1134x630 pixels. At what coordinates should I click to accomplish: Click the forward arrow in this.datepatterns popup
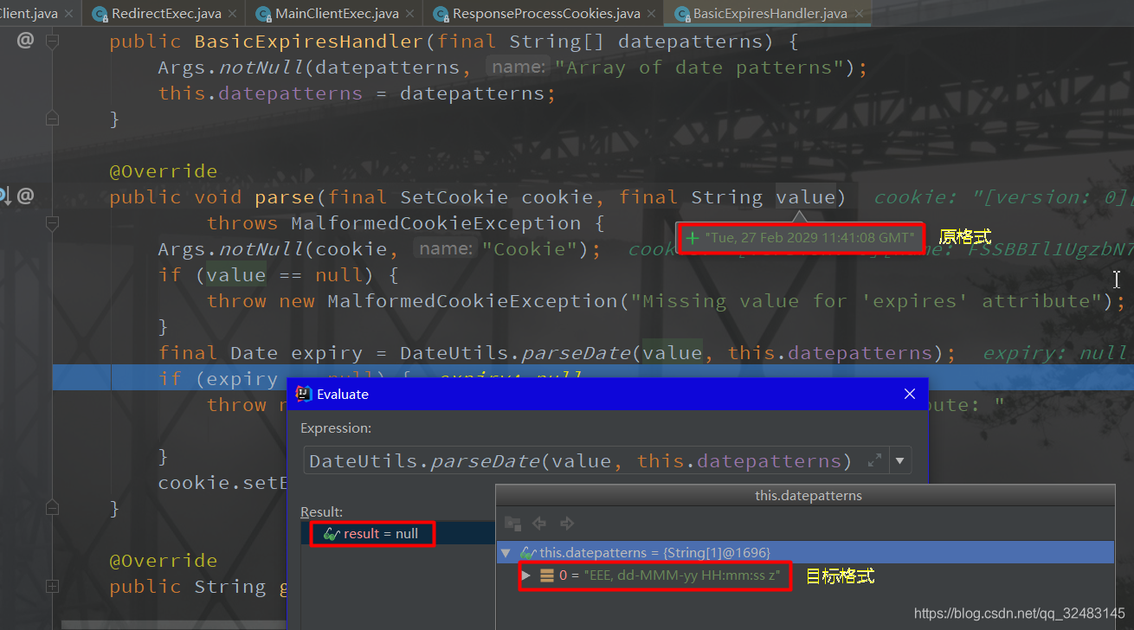click(567, 524)
